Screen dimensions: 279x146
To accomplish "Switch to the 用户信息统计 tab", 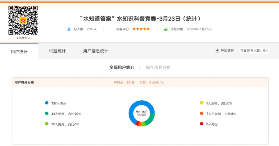I will pos(96,51).
